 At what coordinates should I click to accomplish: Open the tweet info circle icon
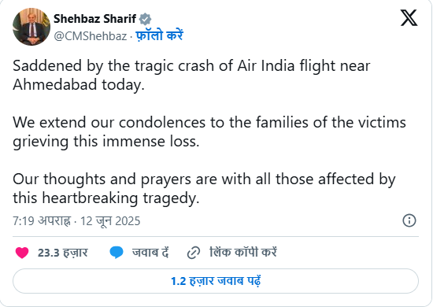[409, 220]
